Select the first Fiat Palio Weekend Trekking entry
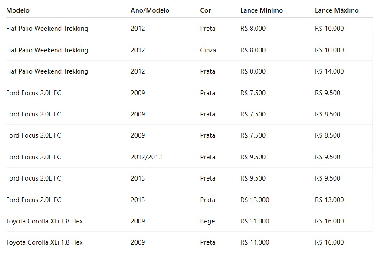The width and height of the screenshot is (377, 258). pos(47,29)
